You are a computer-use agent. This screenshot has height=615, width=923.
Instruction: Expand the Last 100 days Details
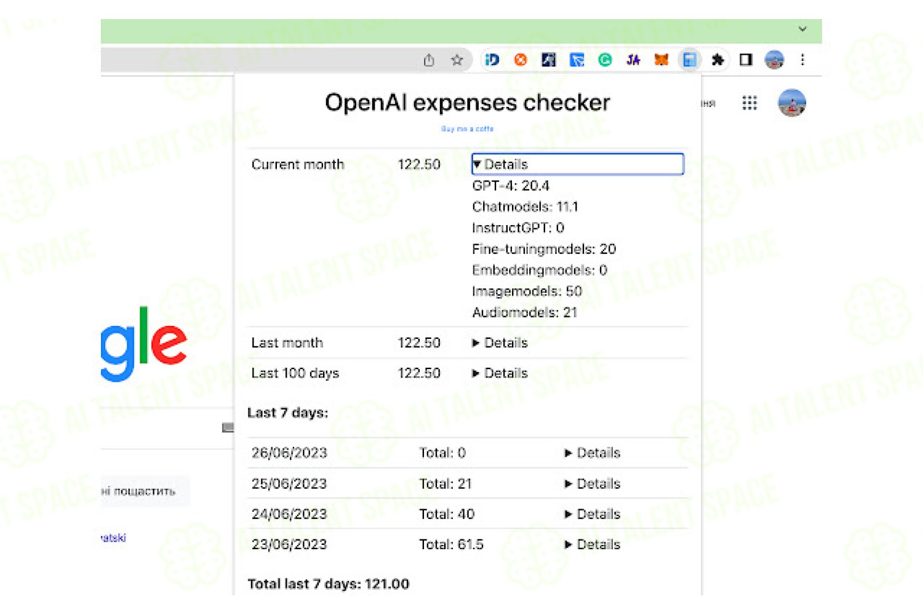[x=500, y=373]
